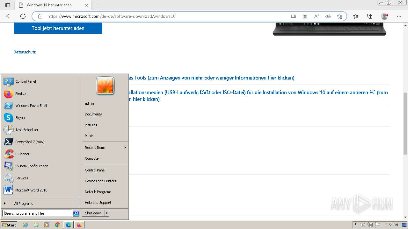Screen dimensions: 408x229
Task: Open Pictures from Start menu
Action: (105, 125)
